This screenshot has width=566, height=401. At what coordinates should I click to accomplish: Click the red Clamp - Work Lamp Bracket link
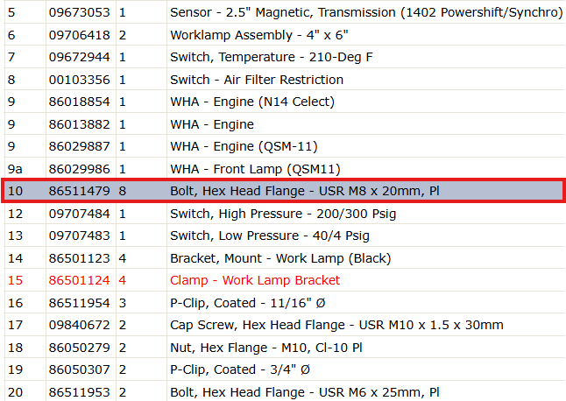click(255, 280)
